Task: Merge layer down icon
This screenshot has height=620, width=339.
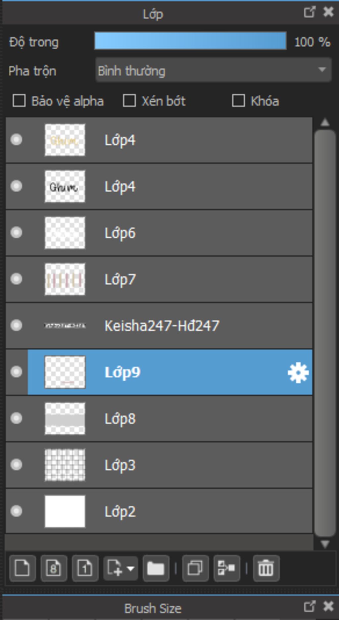Action: point(227,568)
